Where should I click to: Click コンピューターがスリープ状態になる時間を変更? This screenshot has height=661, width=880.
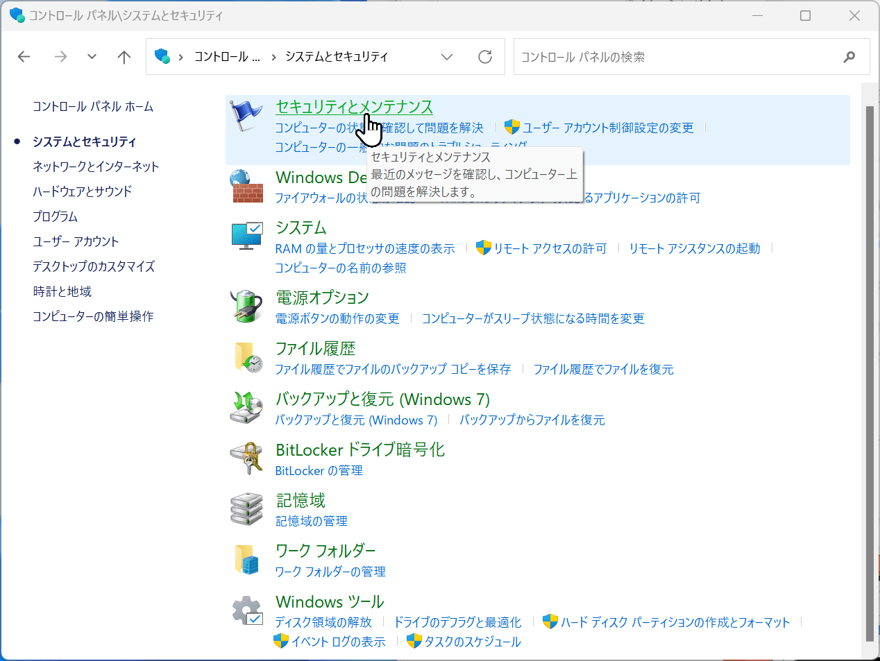pyautogui.click(x=533, y=318)
